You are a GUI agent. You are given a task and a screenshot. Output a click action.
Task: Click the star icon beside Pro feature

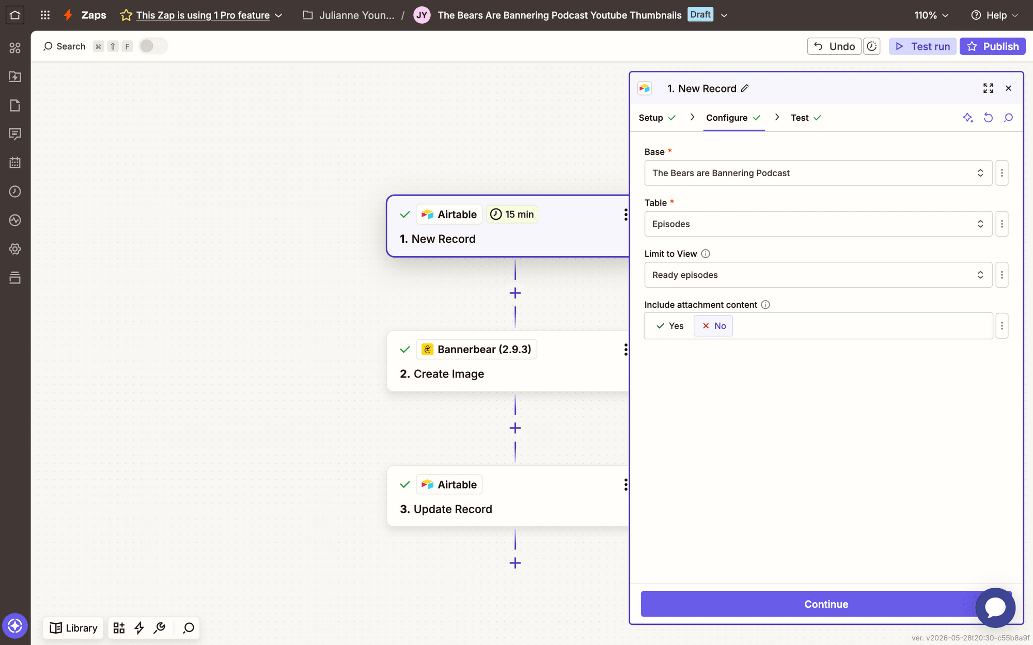126,15
